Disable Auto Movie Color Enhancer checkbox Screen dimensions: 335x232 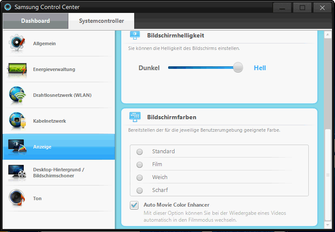click(x=134, y=205)
